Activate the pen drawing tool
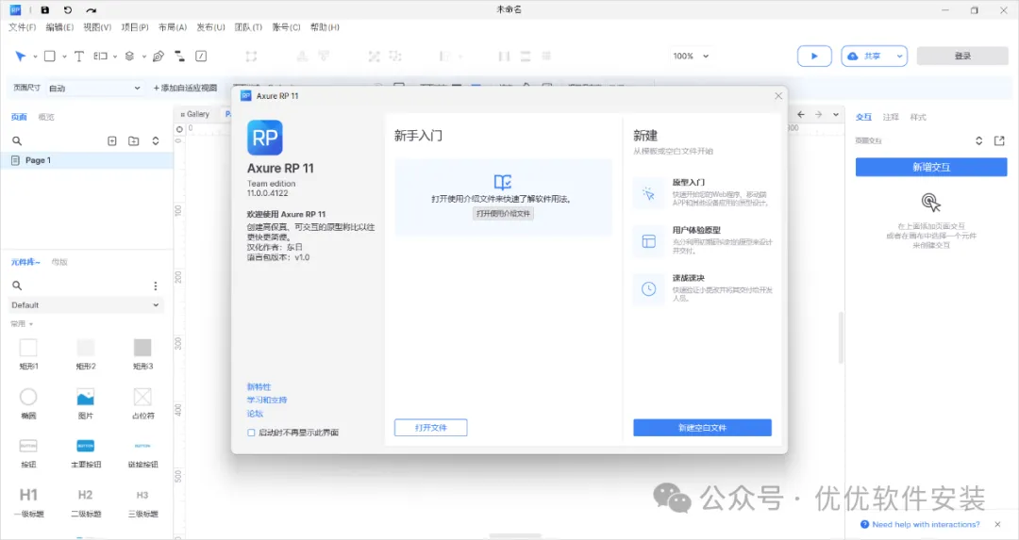Image resolution: width=1019 pixels, height=540 pixels. pos(158,57)
